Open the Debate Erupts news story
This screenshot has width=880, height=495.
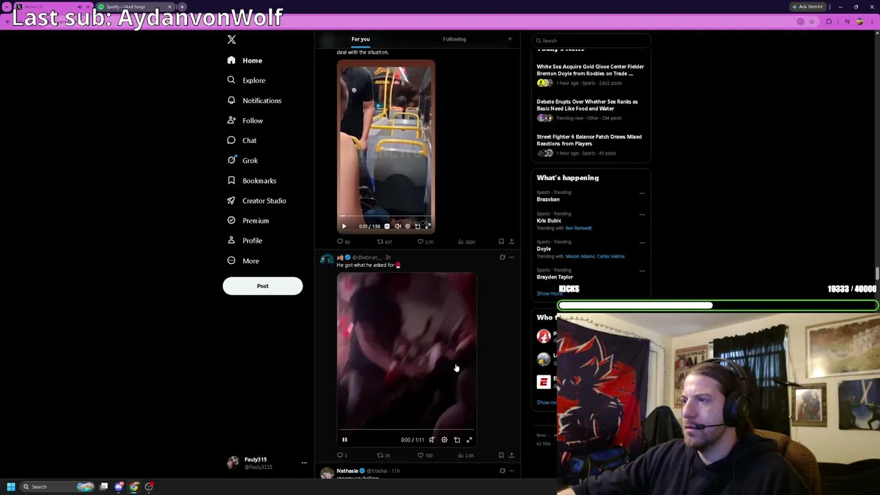(587, 105)
